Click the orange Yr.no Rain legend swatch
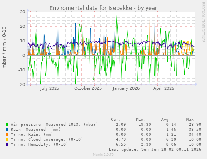The width and height of the screenshot is (207, 159). 7,135
